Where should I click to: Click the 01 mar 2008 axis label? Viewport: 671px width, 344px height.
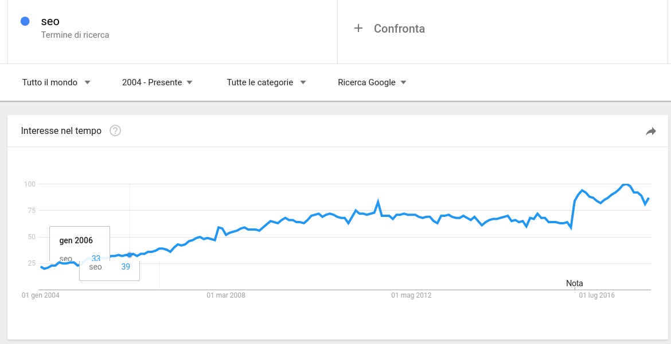(226, 295)
